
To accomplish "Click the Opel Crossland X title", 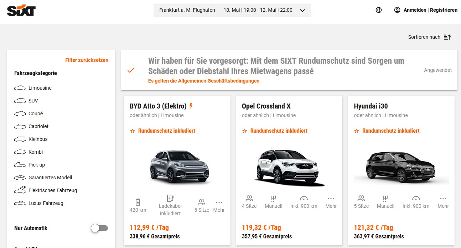I will pos(266,106).
